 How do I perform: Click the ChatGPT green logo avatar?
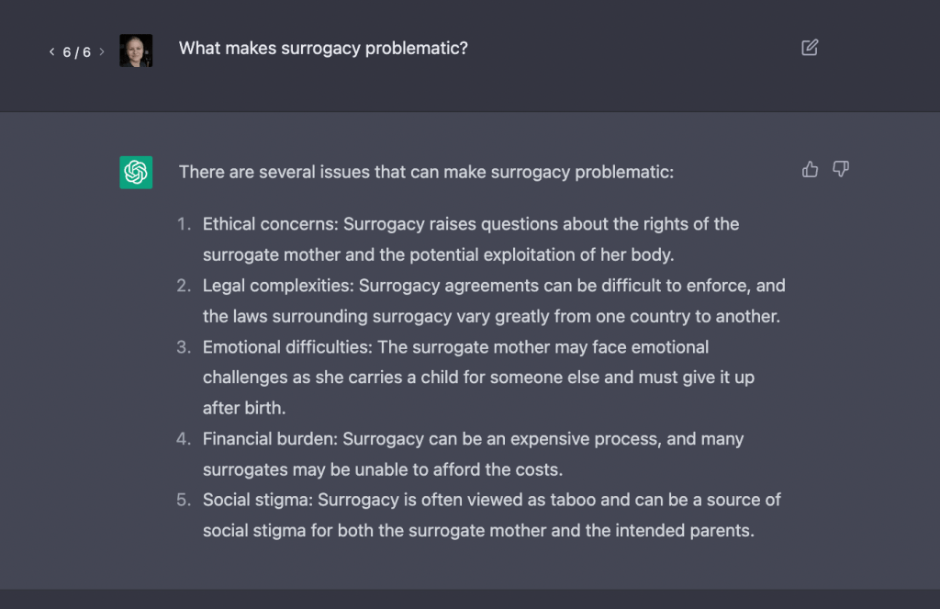point(135,172)
